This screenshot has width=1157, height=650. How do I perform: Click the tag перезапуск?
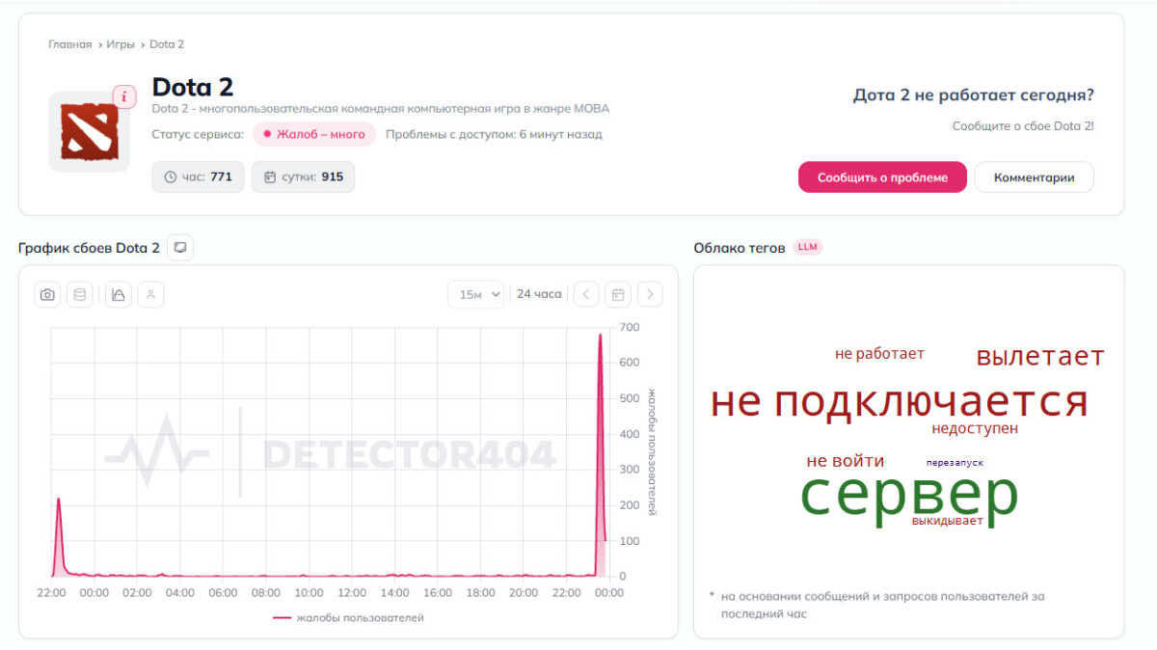(955, 463)
